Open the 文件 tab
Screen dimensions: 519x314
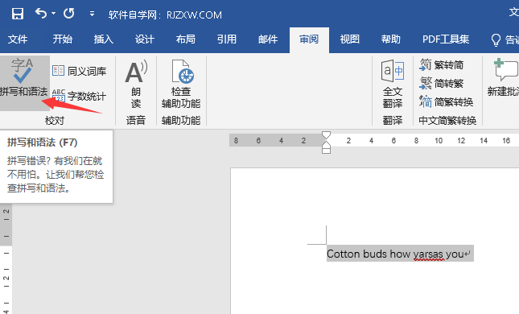pos(18,39)
